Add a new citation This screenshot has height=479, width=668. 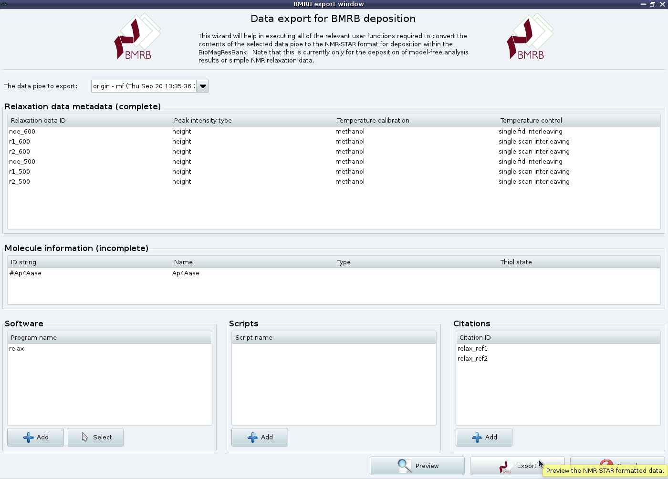coord(484,437)
